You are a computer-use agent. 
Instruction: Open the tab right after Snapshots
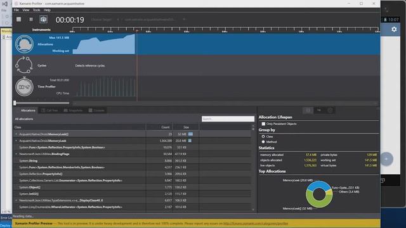coord(96,110)
